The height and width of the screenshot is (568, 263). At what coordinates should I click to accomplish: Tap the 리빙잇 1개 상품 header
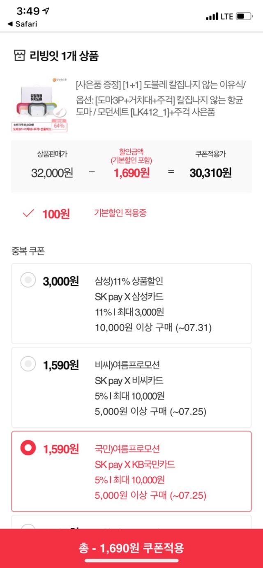click(x=64, y=55)
